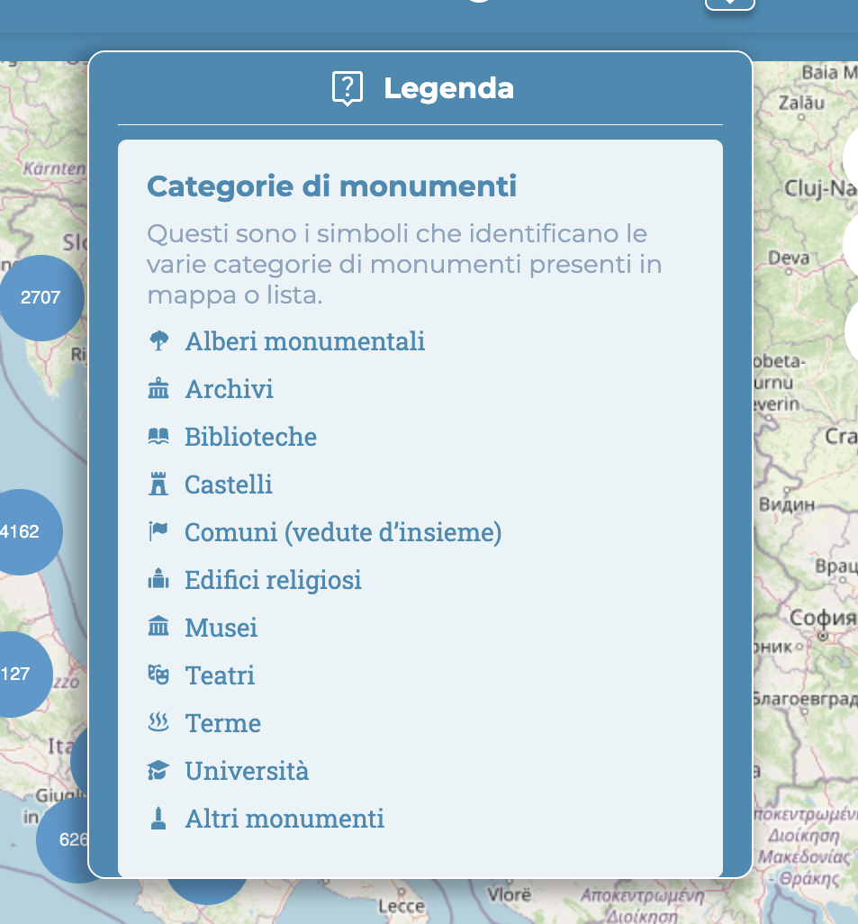
Task: Select the 4162 cluster marker on the map
Action: point(20,531)
